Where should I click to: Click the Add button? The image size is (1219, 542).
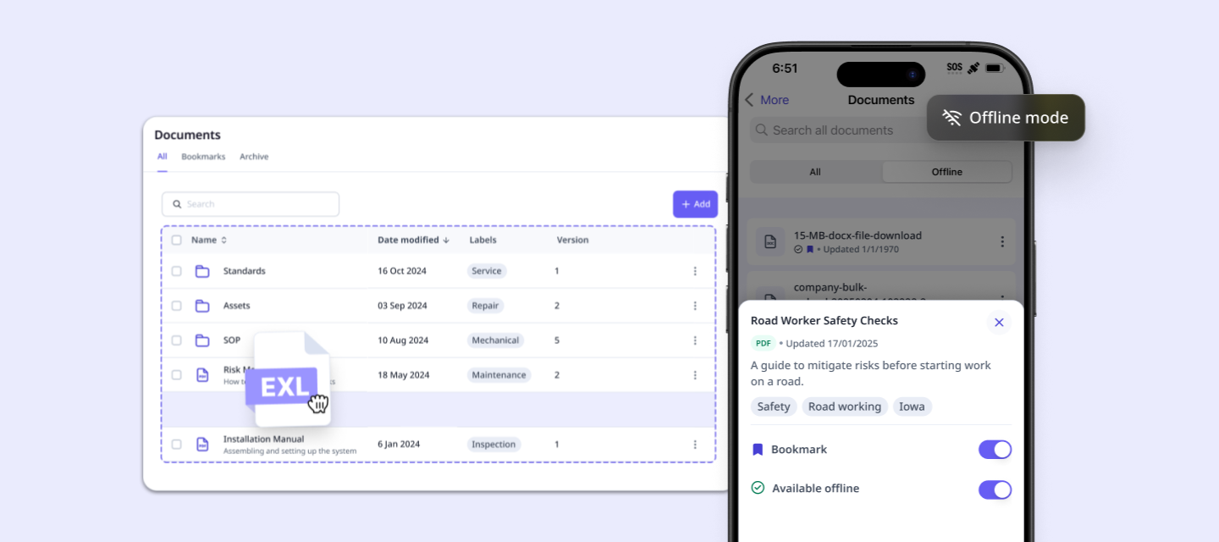(695, 204)
